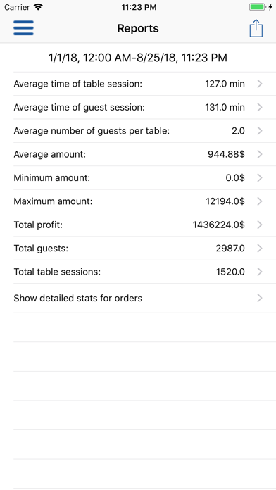Select the Total profit row
This screenshot has height=490, width=276.
[144, 225]
